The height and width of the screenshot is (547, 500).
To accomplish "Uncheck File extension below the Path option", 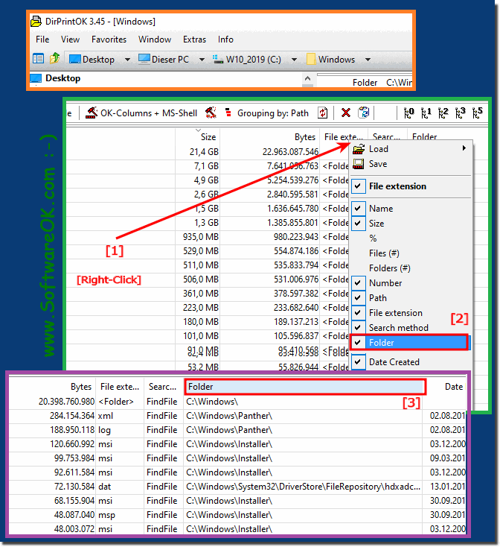I will click(359, 313).
